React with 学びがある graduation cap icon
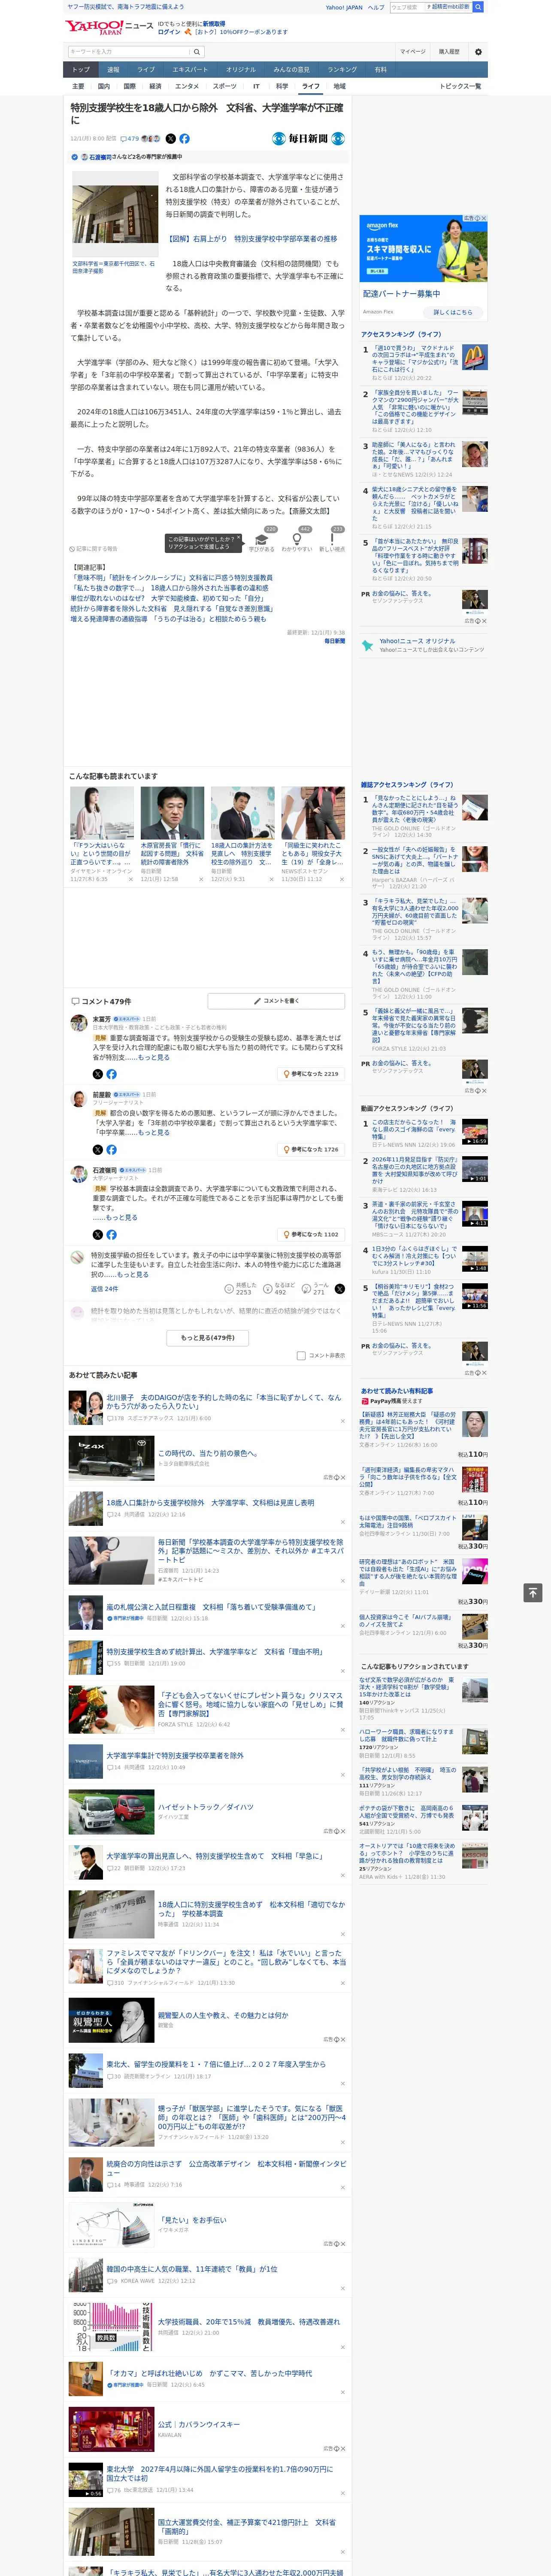This screenshot has height=2576, width=551. pyautogui.click(x=261, y=540)
